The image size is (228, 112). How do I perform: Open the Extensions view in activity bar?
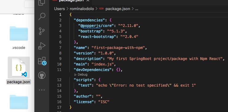coord(42,61)
